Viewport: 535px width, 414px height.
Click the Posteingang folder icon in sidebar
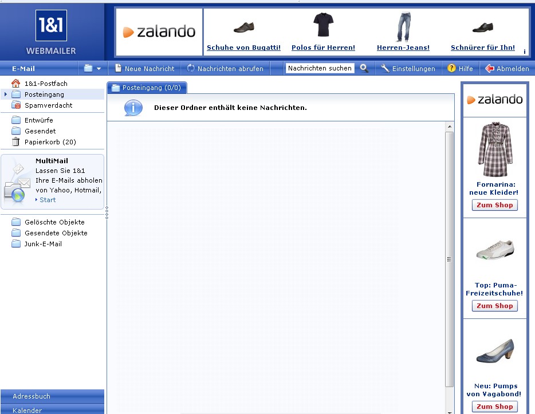pyautogui.click(x=15, y=94)
